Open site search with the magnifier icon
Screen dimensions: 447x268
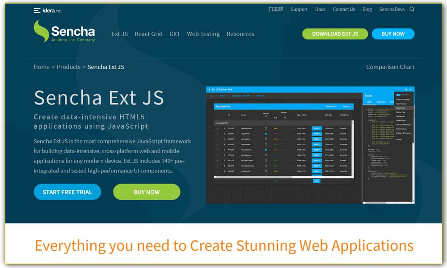pyautogui.click(x=412, y=9)
